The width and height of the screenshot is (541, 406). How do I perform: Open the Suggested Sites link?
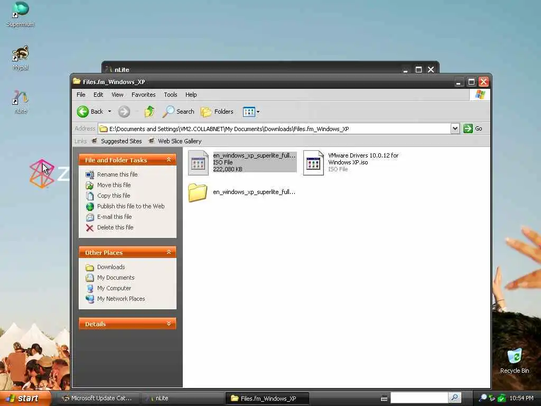117,141
